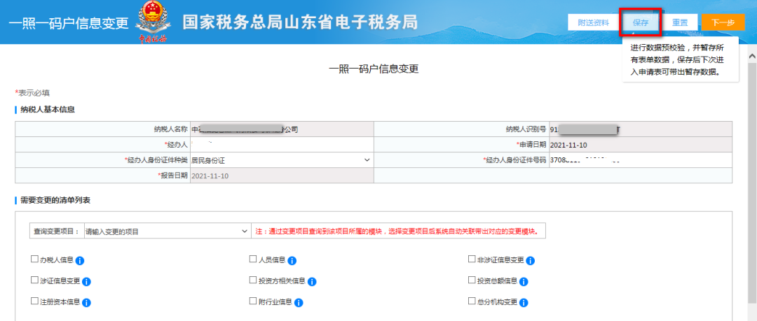Image resolution: width=757 pixels, height=321 pixels.
Task: Click the scrollbar up arrow
Action: [x=751, y=57]
